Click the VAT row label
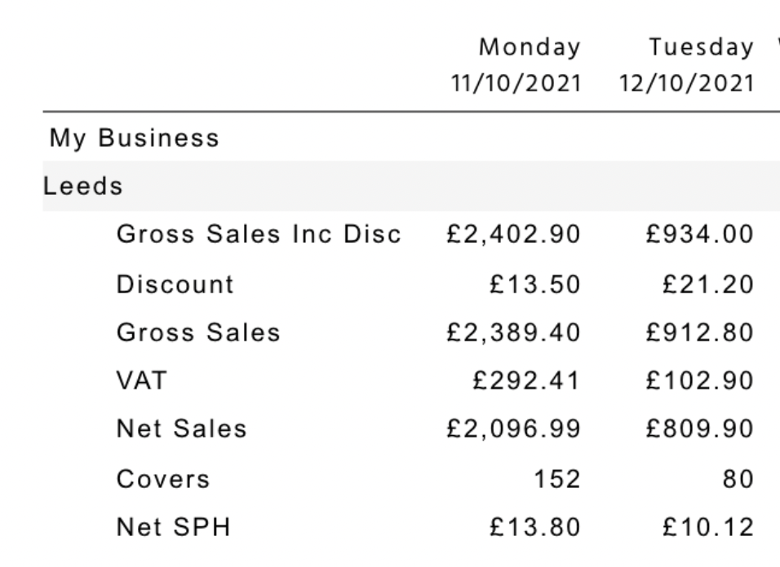 [140, 381]
